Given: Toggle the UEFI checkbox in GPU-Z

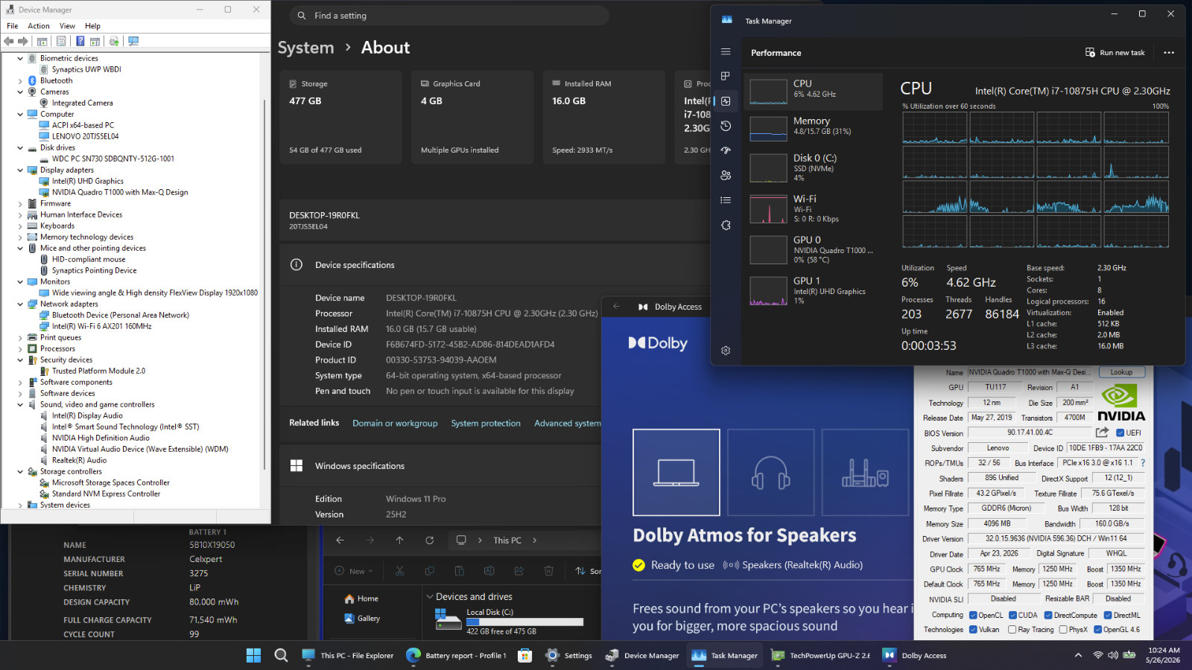Looking at the screenshot, I should [x=1120, y=433].
